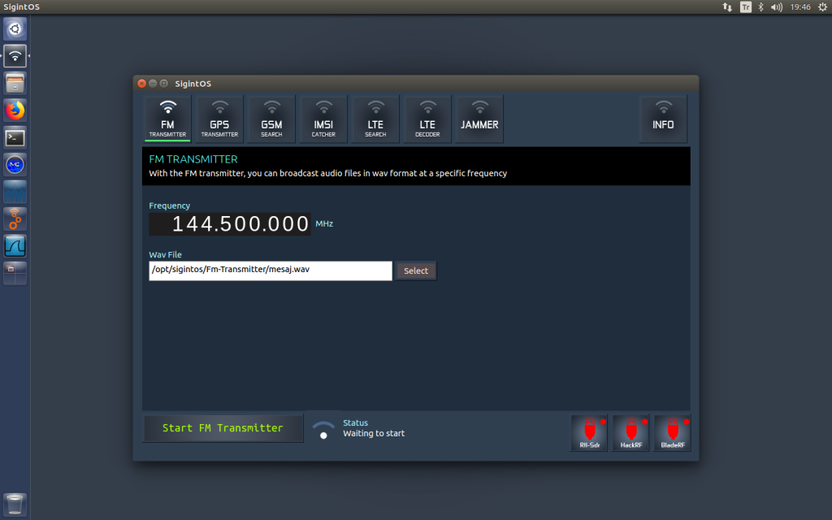Open the INFO tab
This screenshot has width=832, height=520.
tap(663, 119)
